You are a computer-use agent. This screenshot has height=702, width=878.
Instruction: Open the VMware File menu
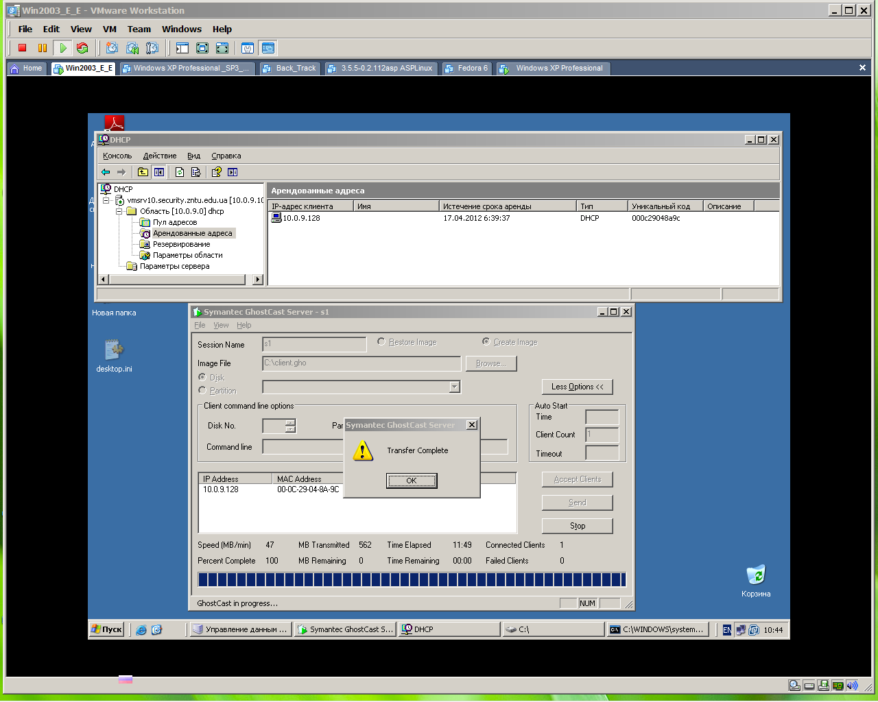click(x=25, y=29)
